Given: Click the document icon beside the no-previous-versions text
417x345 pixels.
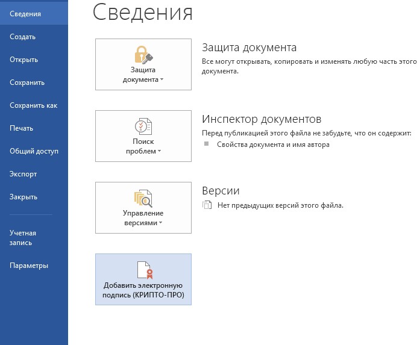Looking at the screenshot, I should click(x=207, y=205).
